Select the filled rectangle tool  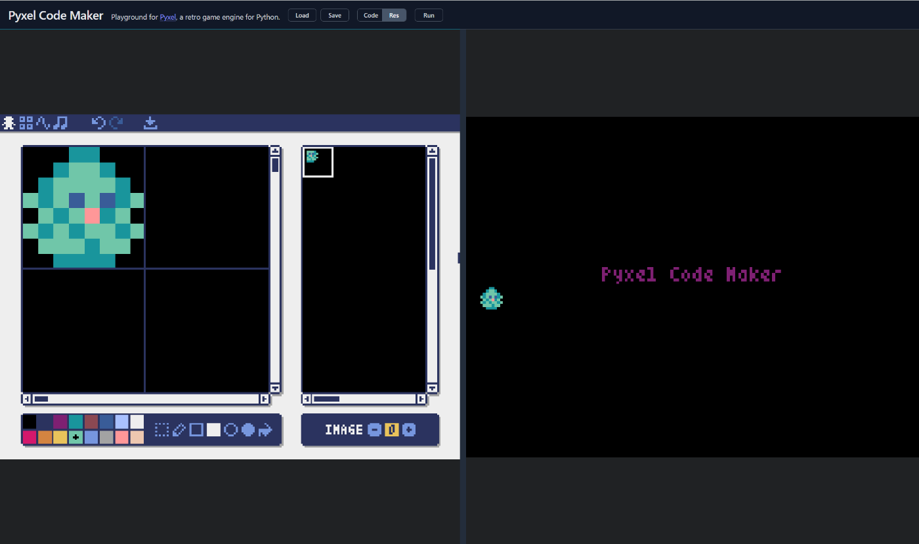point(213,430)
